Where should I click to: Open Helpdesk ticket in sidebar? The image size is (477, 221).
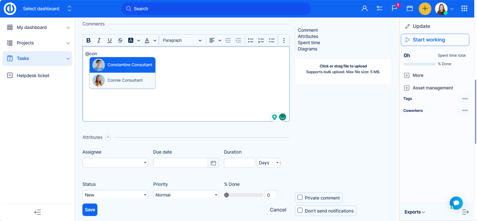(33, 76)
